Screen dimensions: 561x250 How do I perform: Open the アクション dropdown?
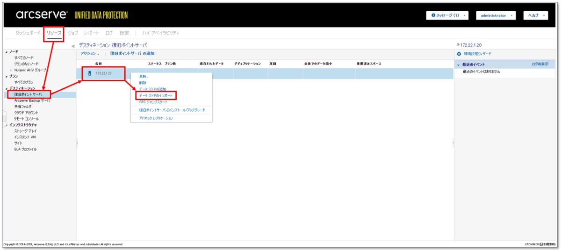coord(90,54)
